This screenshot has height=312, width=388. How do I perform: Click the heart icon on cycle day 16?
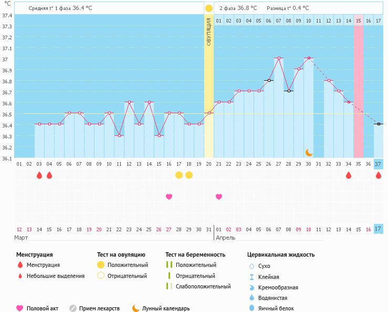tap(169, 197)
